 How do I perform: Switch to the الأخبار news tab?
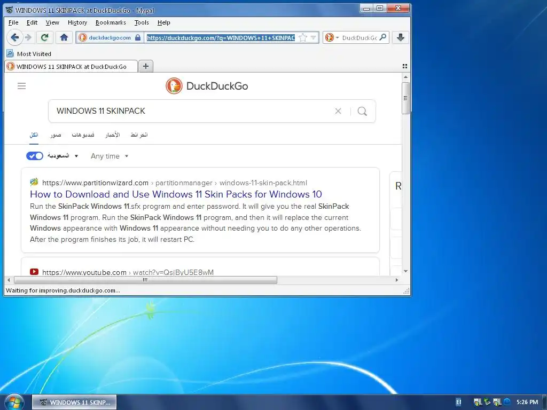tap(113, 135)
